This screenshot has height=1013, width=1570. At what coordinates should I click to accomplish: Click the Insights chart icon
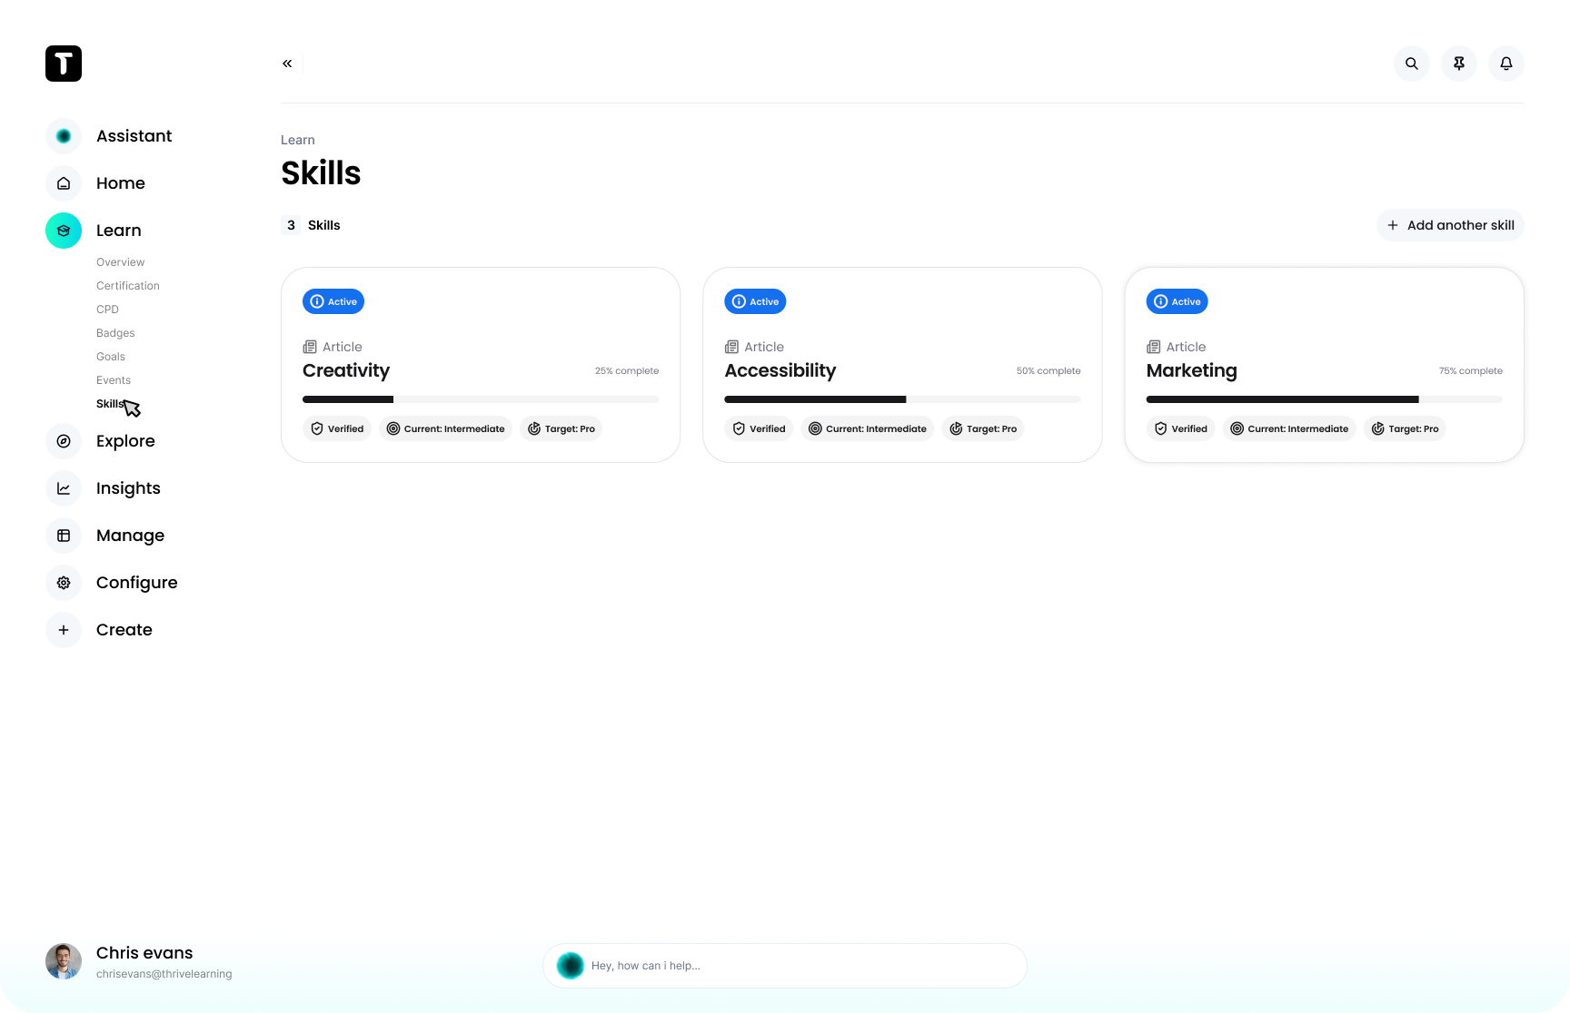tap(63, 487)
